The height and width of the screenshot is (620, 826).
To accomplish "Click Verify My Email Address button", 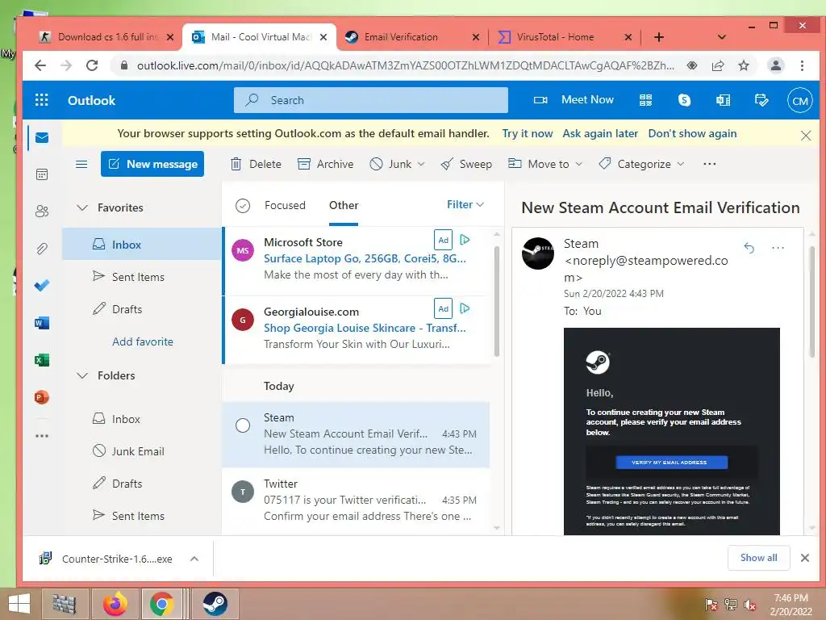I will tap(672, 463).
